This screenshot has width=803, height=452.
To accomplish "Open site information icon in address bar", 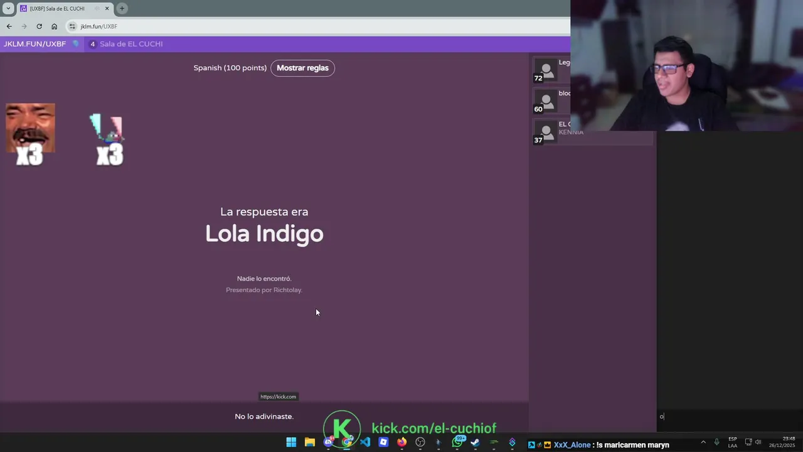I will pyautogui.click(x=72, y=26).
